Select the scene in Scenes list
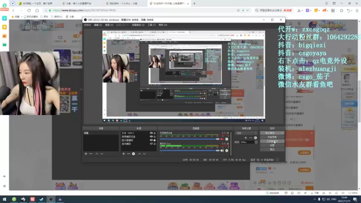The image size is (361, 203). pos(101,133)
